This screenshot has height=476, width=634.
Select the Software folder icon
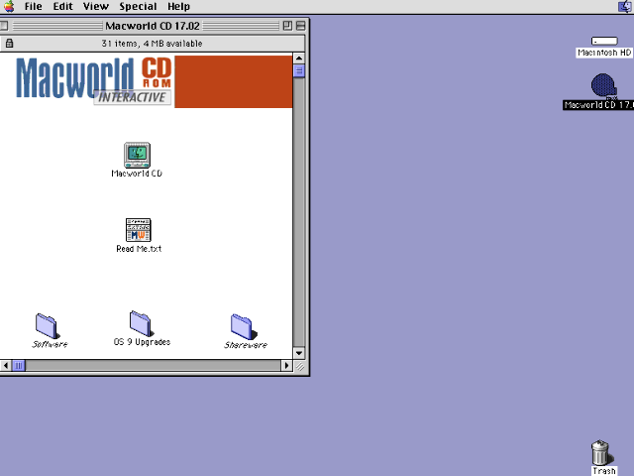(x=48, y=326)
